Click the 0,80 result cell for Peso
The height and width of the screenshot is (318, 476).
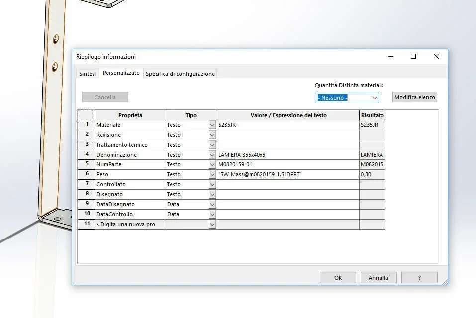(372, 174)
